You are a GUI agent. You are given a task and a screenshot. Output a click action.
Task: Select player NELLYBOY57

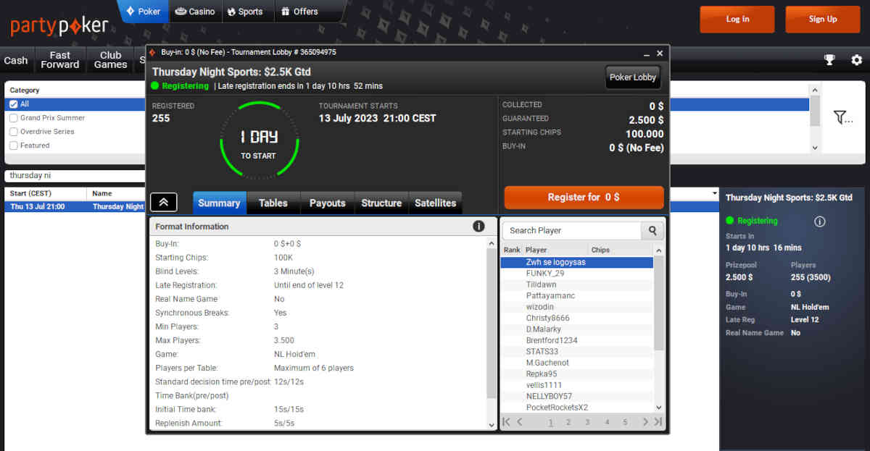(x=577, y=396)
